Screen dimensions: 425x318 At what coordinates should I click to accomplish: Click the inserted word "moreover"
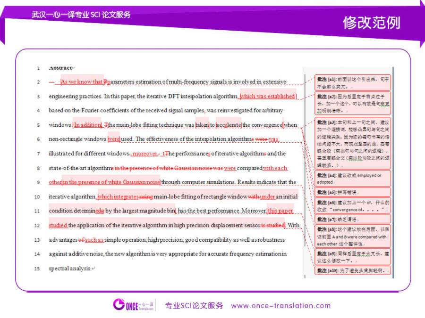coord(145,153)
